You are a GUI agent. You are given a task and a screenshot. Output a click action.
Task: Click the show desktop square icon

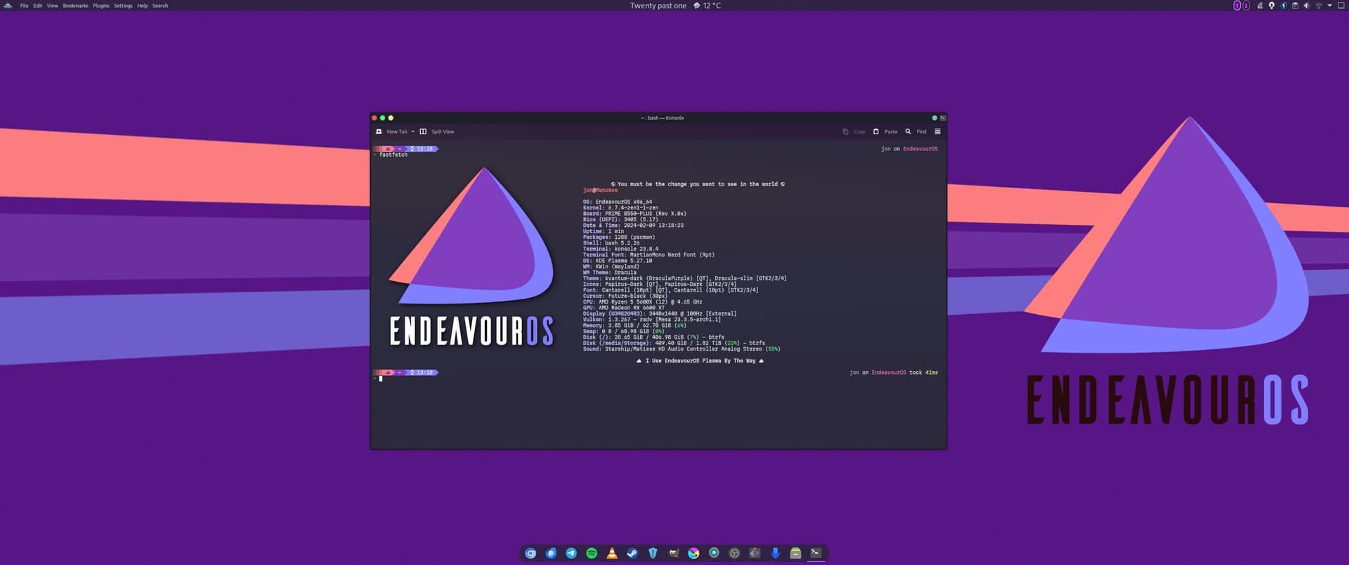[1341, 6]
